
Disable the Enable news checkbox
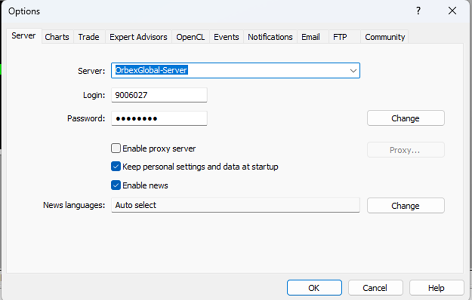pyautogui.click(x=116, y=185)
